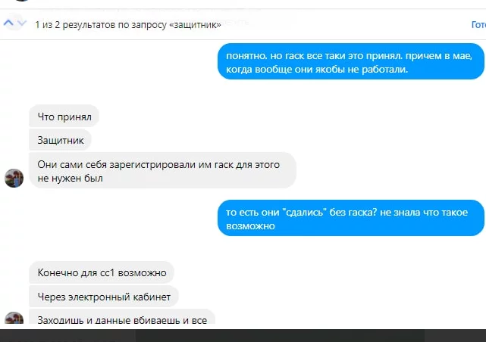The image size is (486, 342).
Task: Go to next search result arrow
Action: pos(22,23)
